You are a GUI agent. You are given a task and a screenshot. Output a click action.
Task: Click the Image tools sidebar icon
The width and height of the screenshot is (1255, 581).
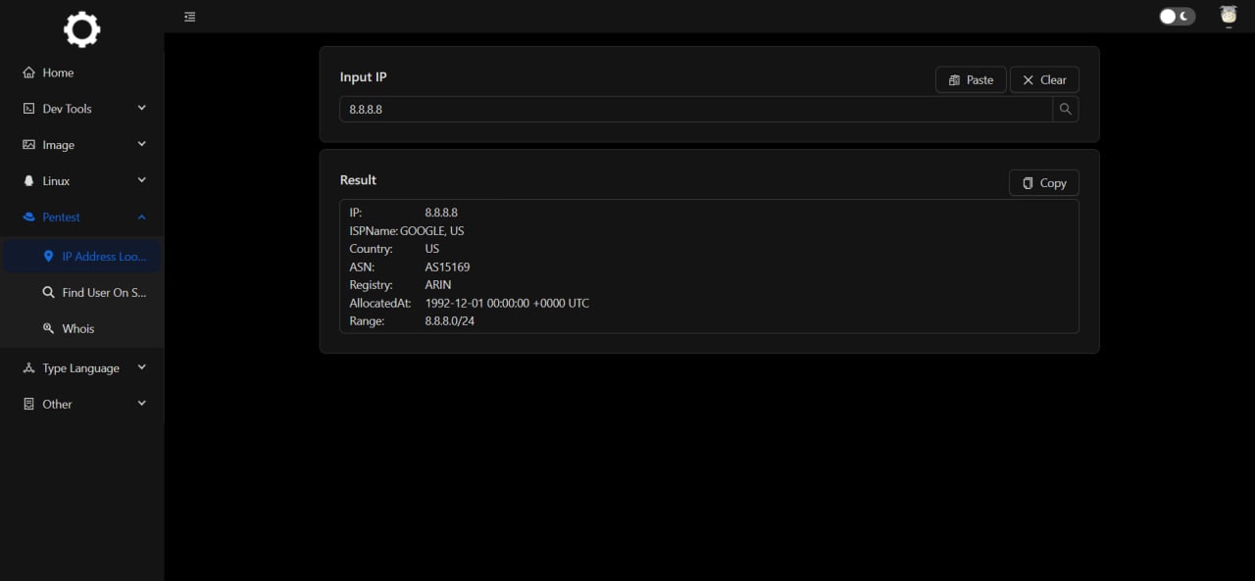pos(27,144)
